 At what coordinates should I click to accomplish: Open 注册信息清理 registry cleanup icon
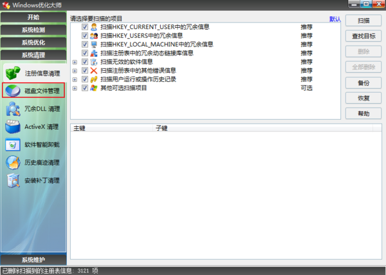pyautogui.click(x=13, y=73)
